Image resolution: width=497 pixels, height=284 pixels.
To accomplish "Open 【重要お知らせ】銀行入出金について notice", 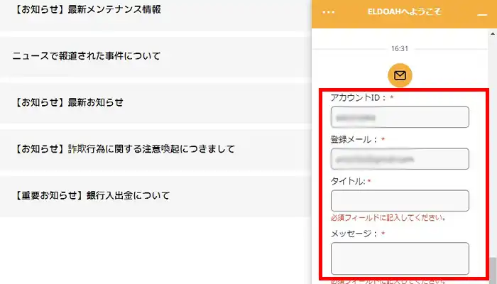I will (155, 196).
